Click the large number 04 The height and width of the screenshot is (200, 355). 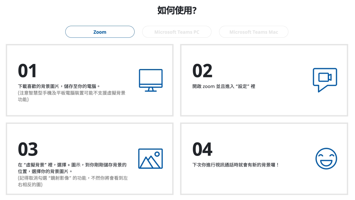tap(202, 149)
